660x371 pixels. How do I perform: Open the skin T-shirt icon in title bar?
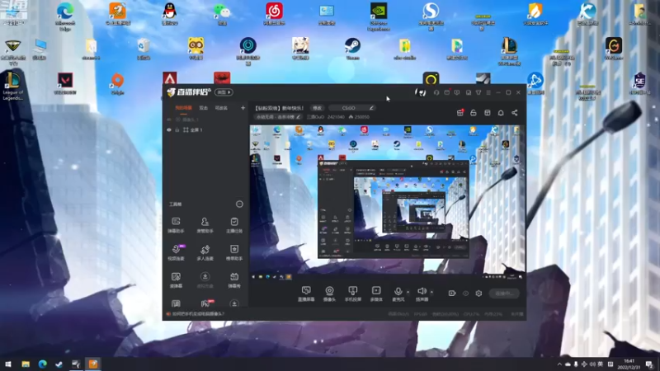pos(478,92)
